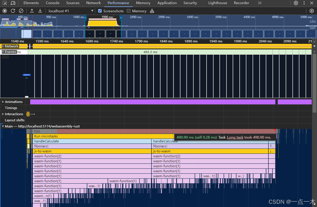Clear the performance recording

click(x=21, y=11)
